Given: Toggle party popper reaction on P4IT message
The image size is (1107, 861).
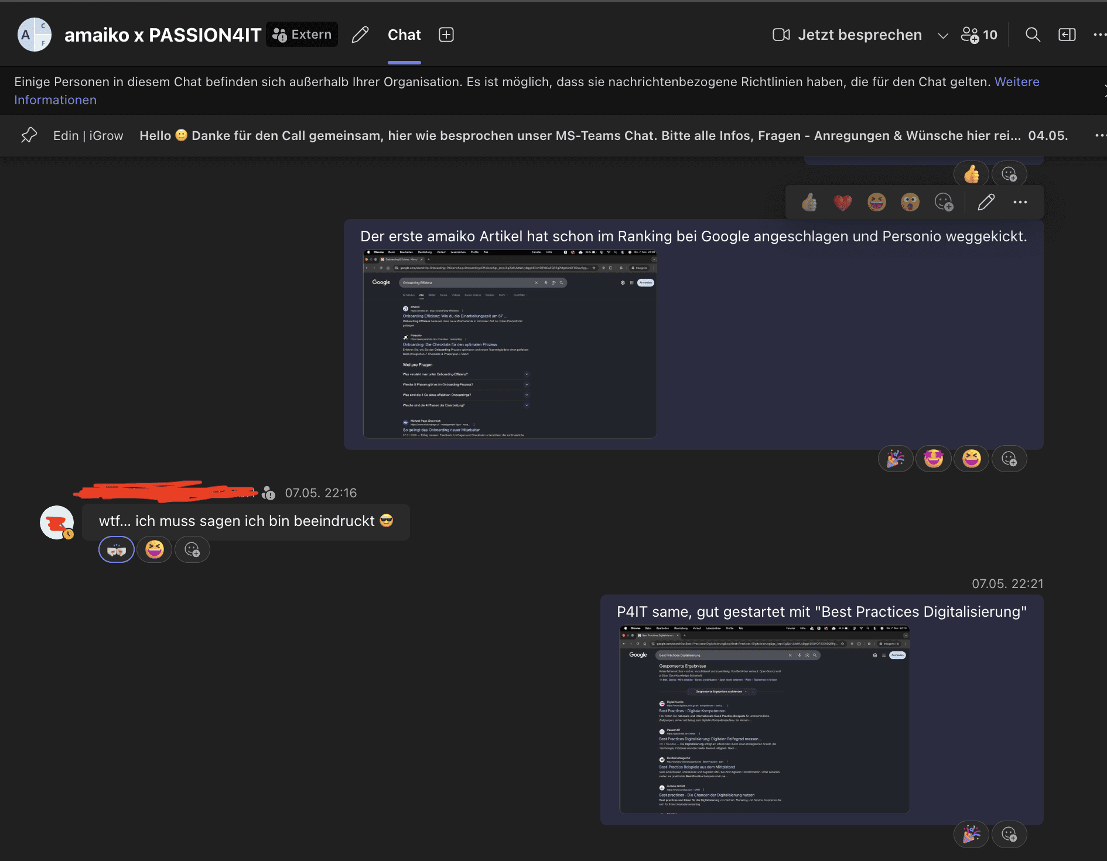Looking at the screenshot, I should pyautogui.click(x=972, y=834).
